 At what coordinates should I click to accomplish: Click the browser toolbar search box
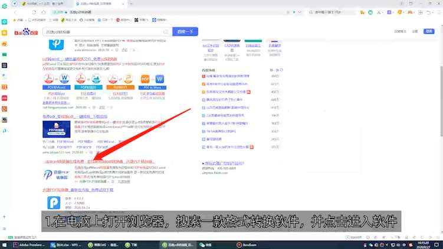[x=332, y=12]
